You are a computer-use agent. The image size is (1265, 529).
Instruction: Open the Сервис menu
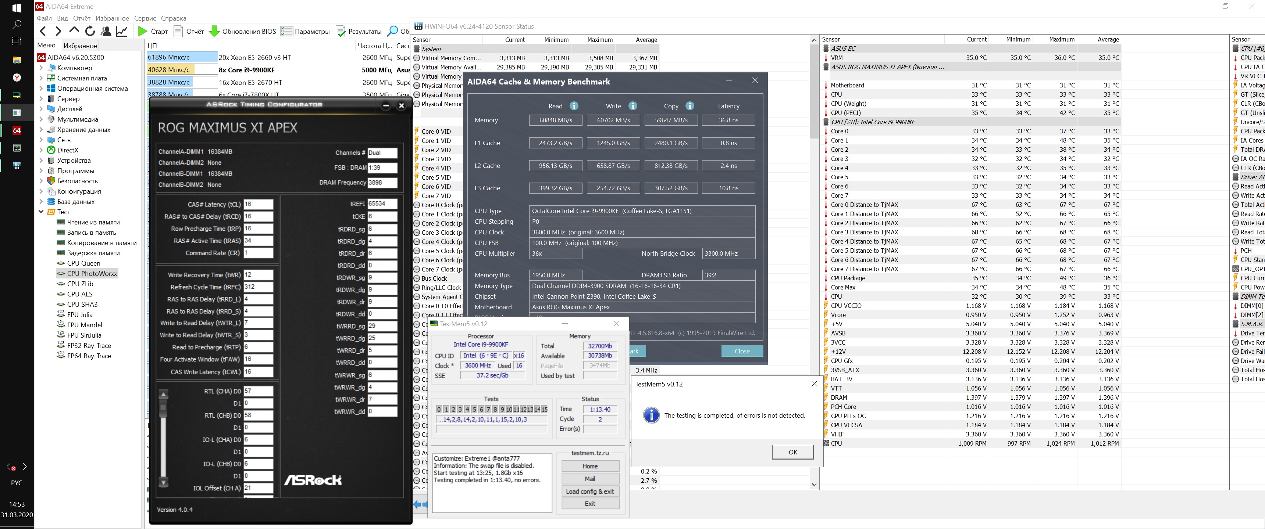tap(145, 18)
